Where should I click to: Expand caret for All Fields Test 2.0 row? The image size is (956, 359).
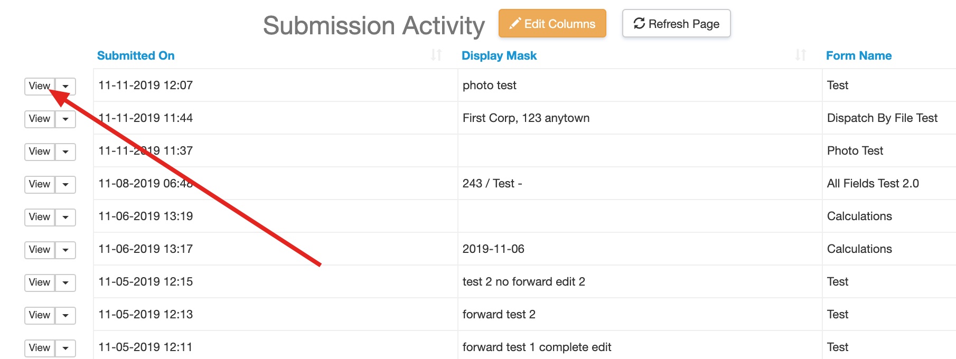click(x=65, y=184)
